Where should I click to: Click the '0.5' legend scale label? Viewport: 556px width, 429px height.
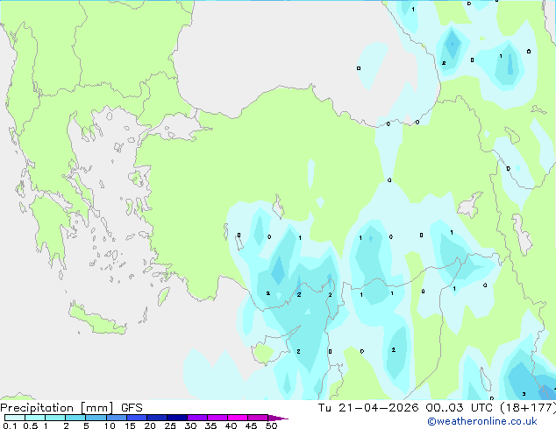click(x=31, y=425)
